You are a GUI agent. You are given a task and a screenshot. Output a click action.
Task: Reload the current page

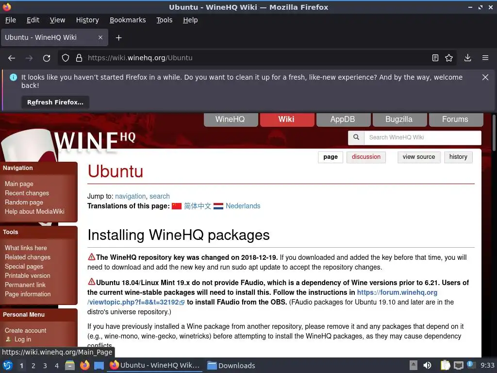tap(47, 58)
